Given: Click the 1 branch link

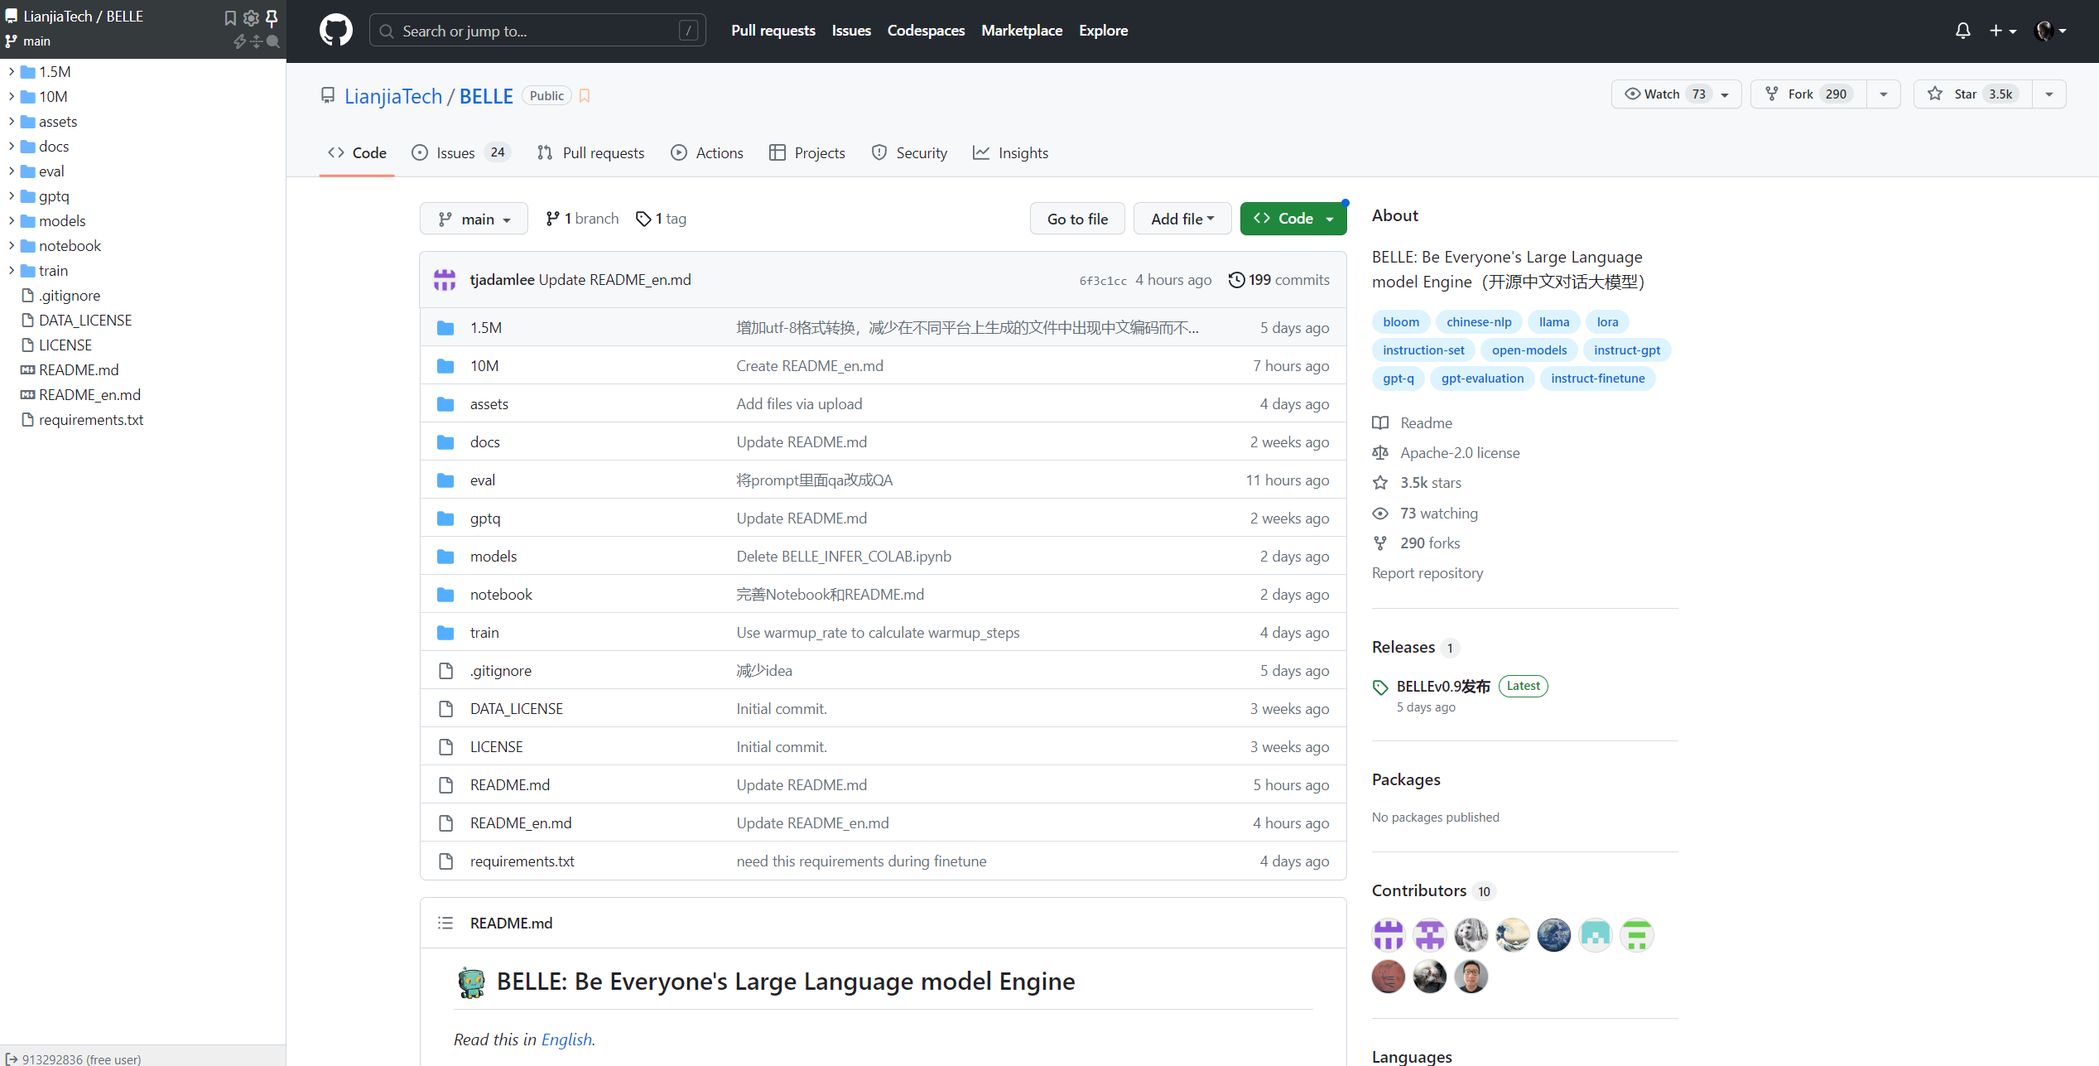Looking at the screenshot, I should pos(582,218).
